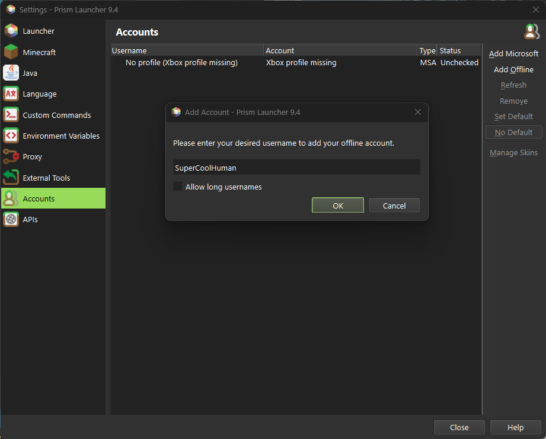Open Java settings via coffee cup icon

(11, 73)
